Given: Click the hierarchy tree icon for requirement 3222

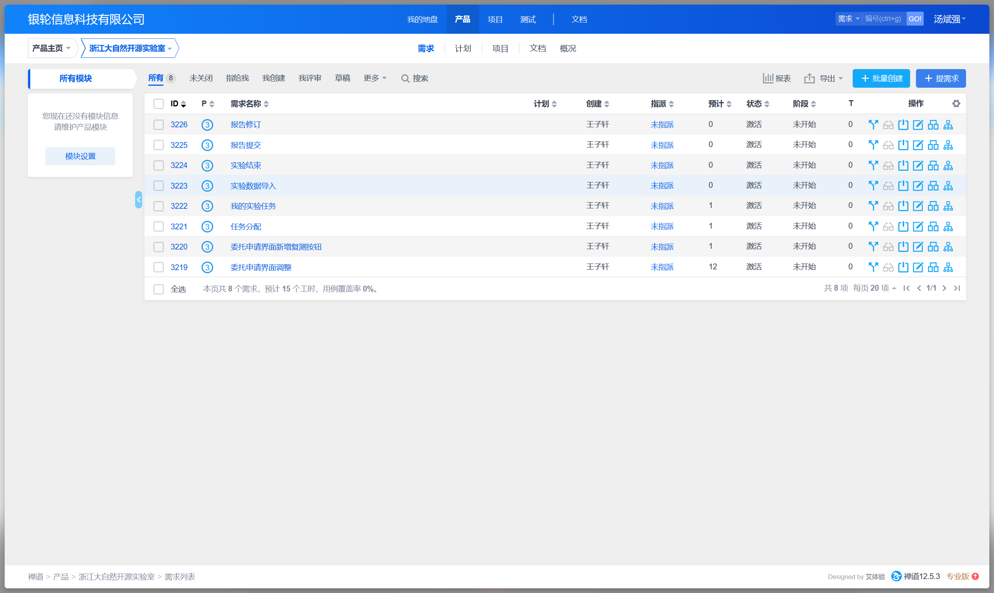Looking at the screenshot, I should [948, 206].
